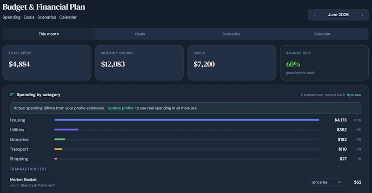This screenshot has height=193, width=372.
Task: Click the 60% savings rate value
Action: coord(293,64)
